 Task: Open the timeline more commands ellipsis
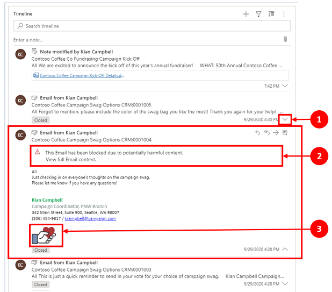tap(284, 14)
